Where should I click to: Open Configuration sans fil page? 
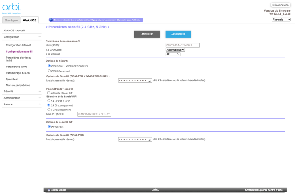[19, 51]
